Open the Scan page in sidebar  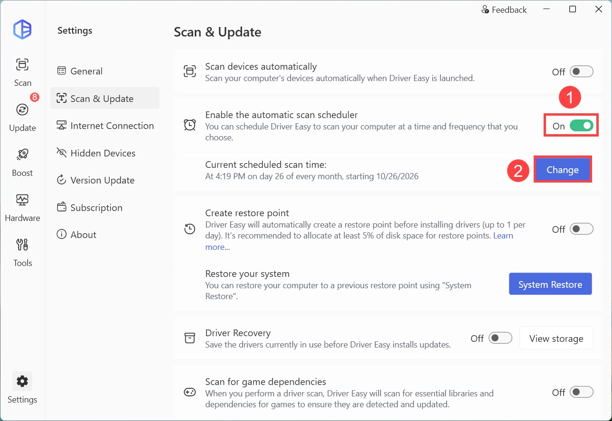pyautogui.click(x=22, y=72)
